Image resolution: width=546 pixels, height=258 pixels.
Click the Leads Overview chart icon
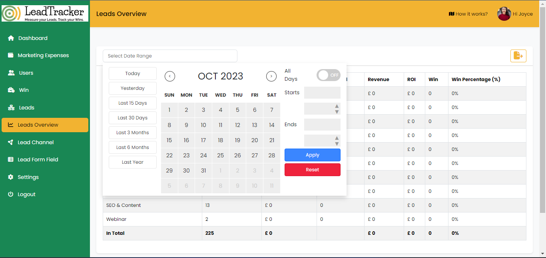click(x=11, y=125)
